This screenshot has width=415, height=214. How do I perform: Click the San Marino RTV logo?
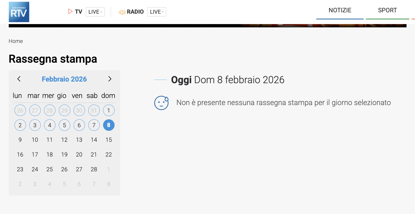[19, 12]
